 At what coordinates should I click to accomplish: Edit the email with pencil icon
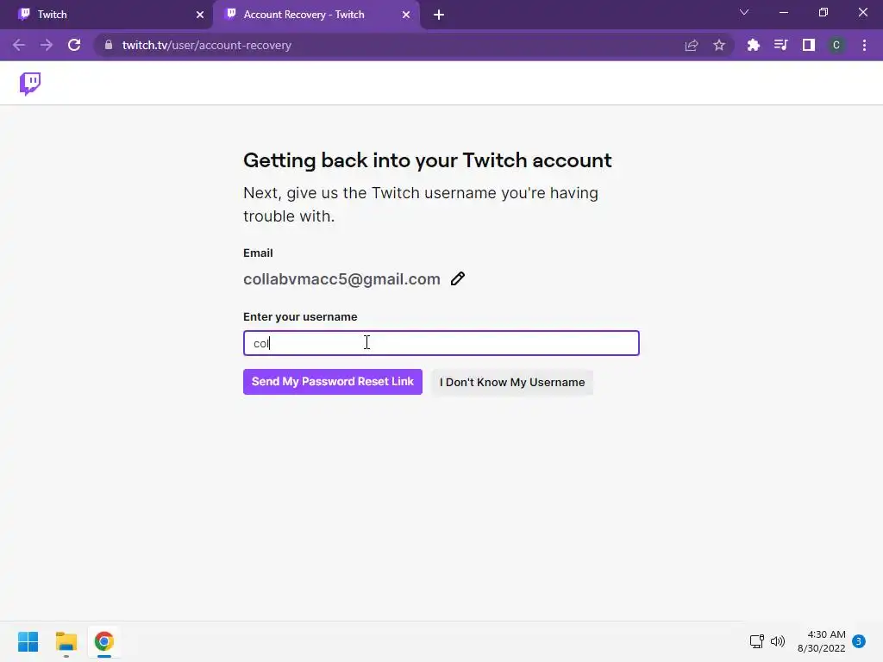458,278
